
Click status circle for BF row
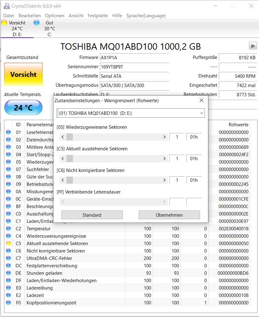click(8, 206)
